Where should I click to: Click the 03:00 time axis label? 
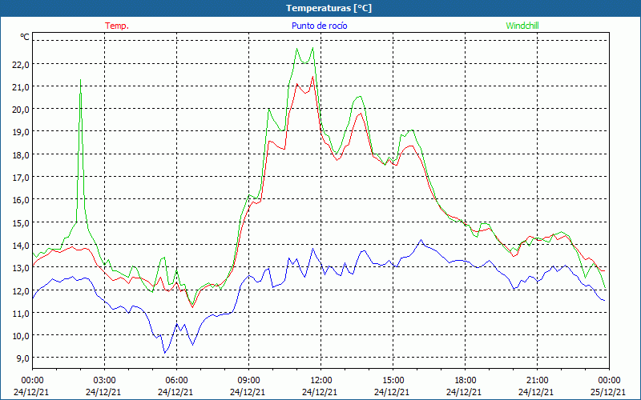pos(104,381)
